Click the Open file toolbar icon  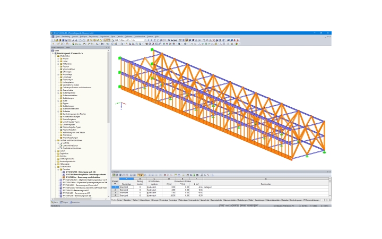click(57, 40)
